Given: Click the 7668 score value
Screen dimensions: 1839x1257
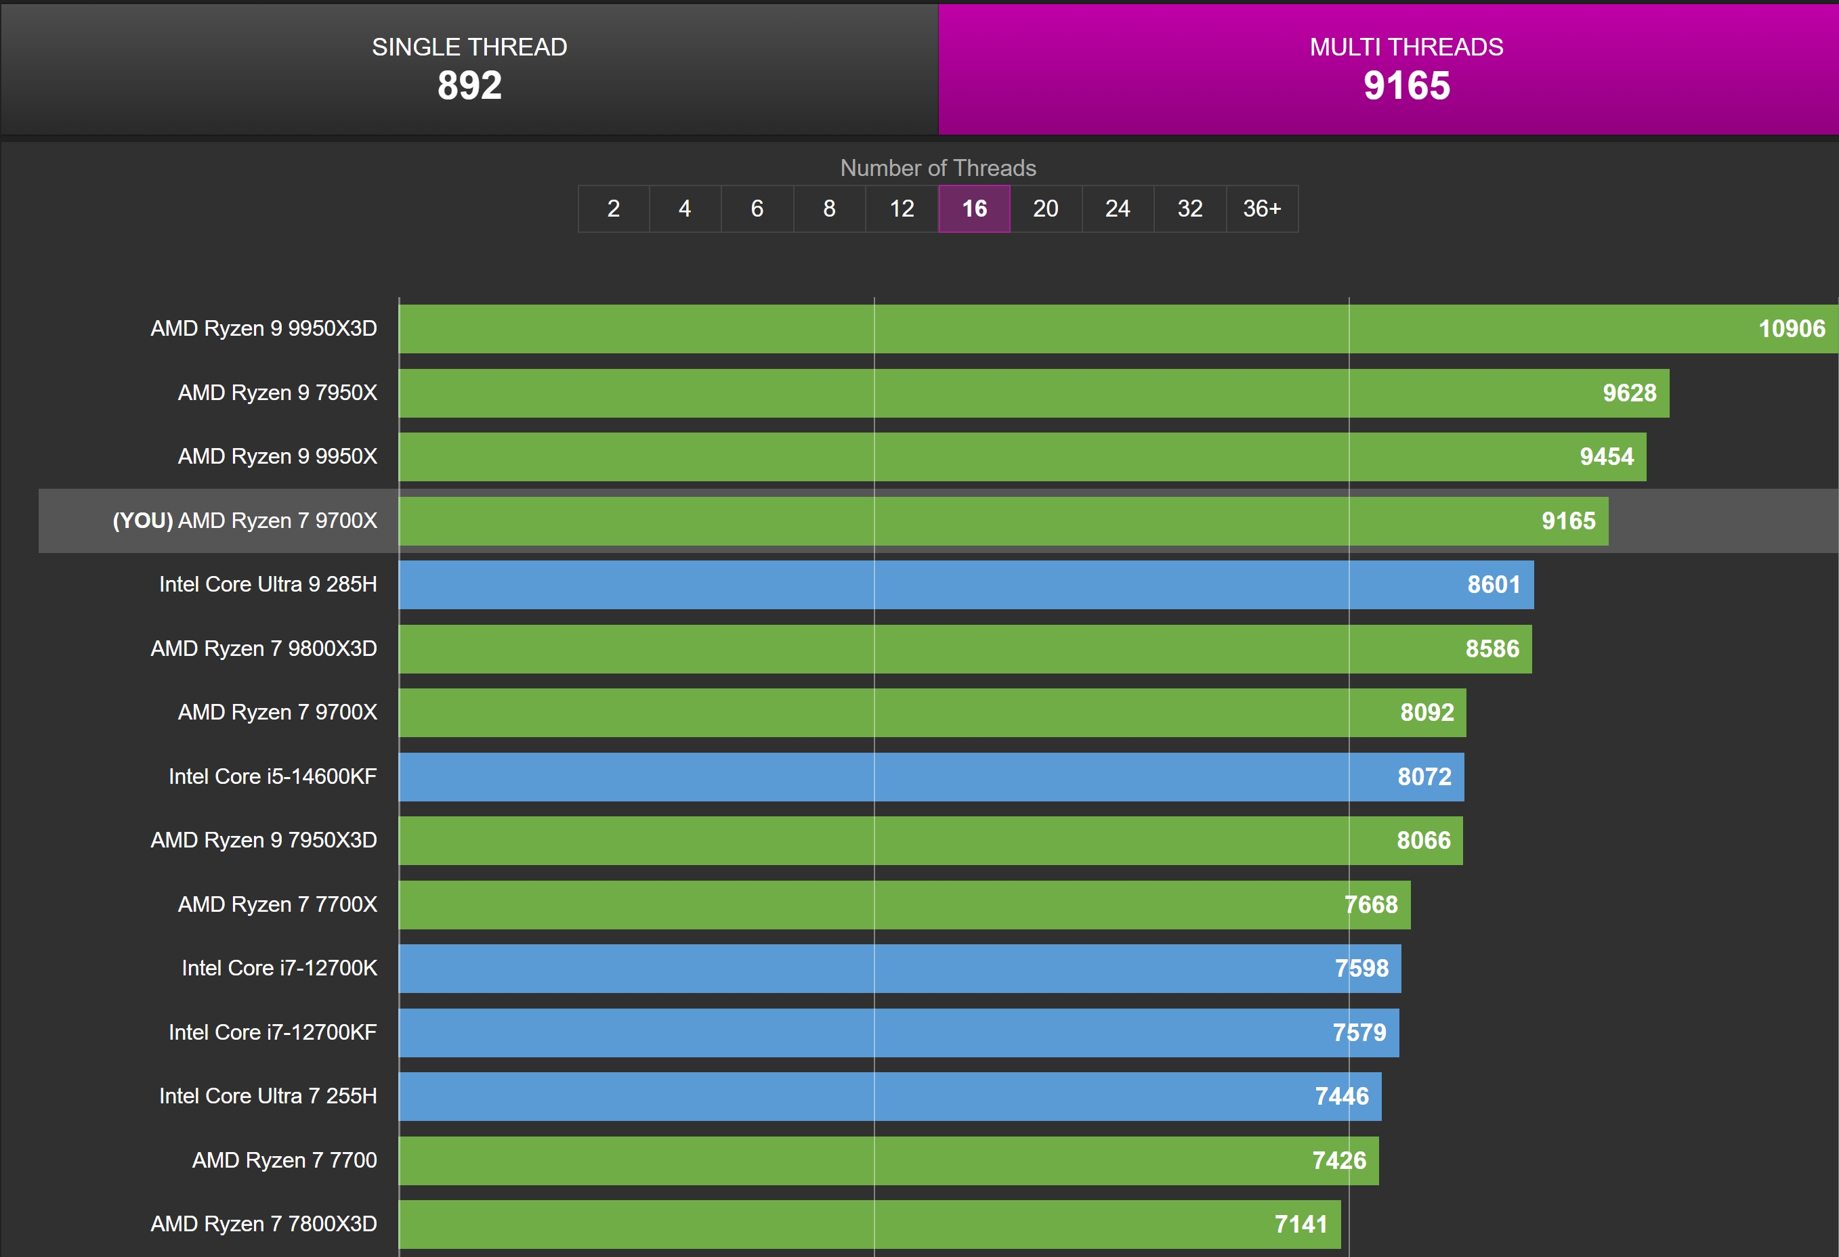Looking at the screenshot, I should coord(1370,904).
